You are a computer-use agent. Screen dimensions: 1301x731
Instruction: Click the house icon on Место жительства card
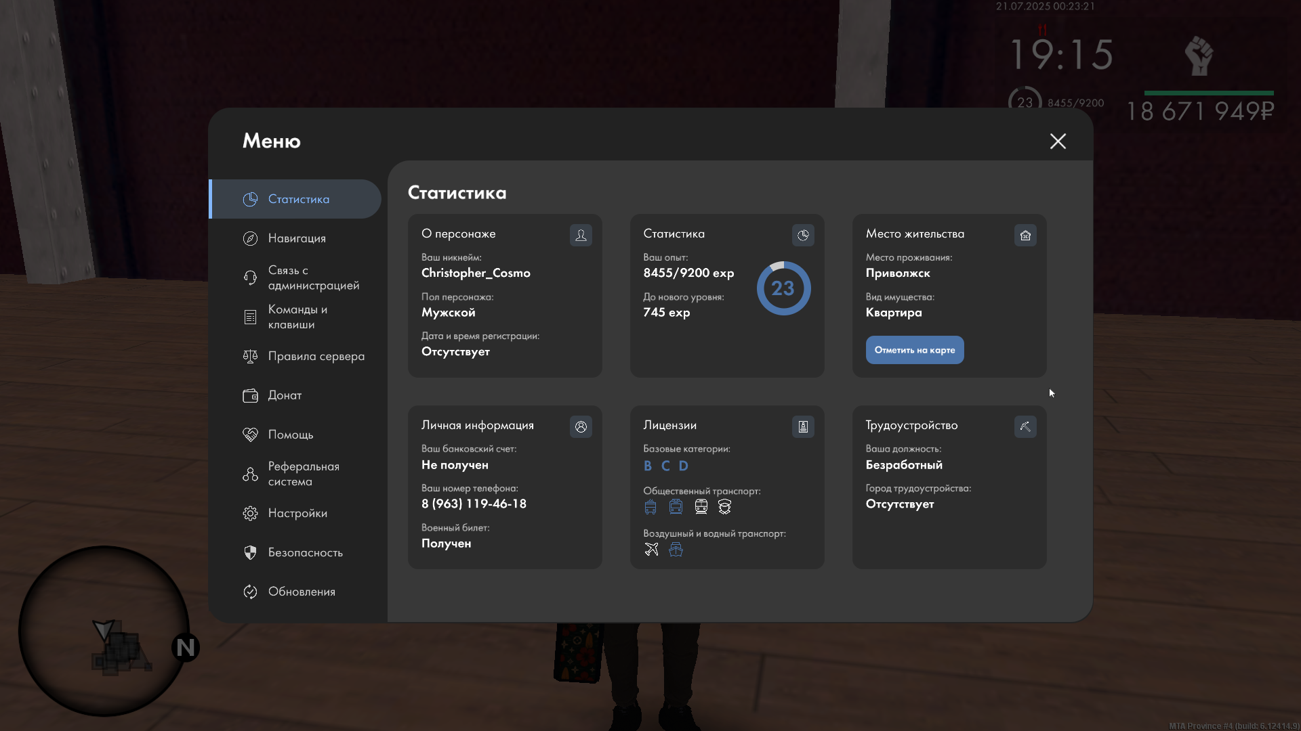1025,235
